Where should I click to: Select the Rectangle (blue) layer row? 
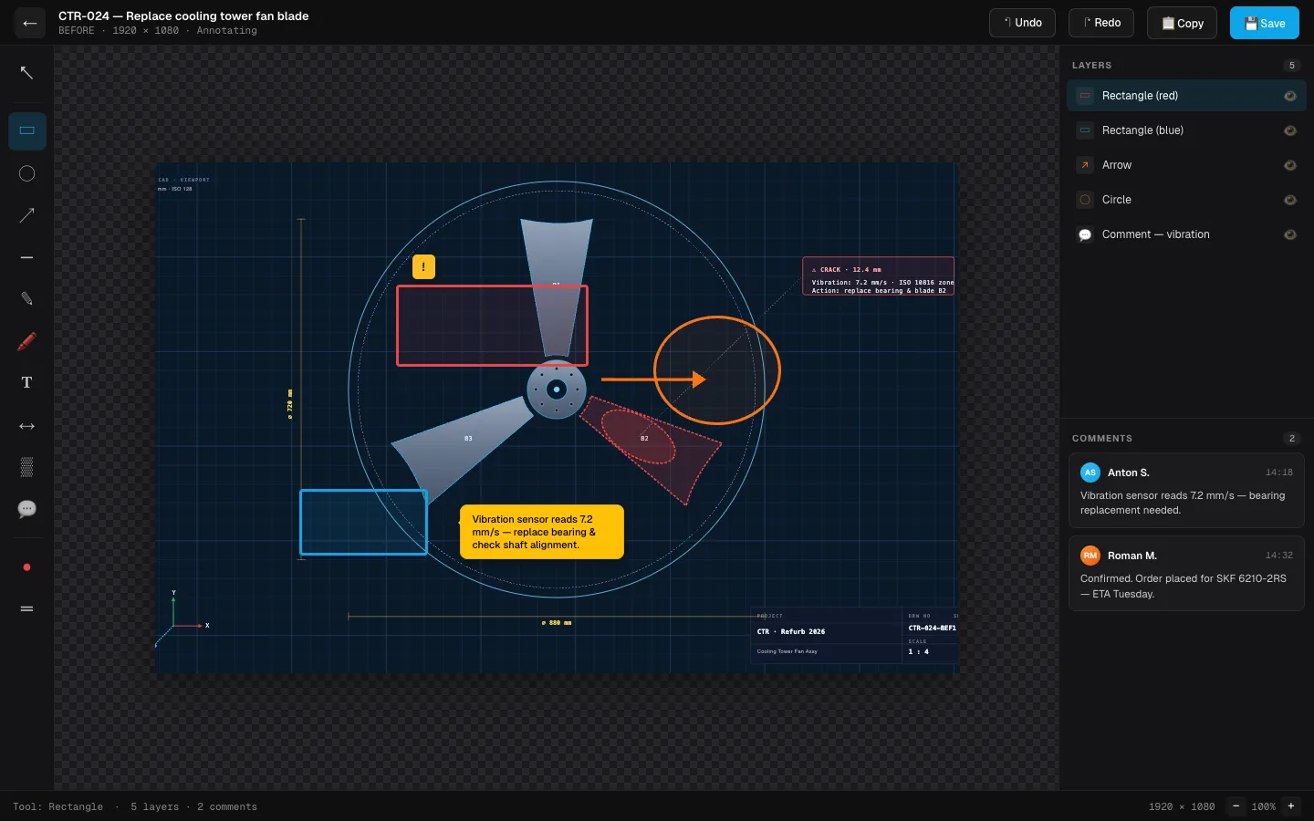click(x=1186, y=130)
